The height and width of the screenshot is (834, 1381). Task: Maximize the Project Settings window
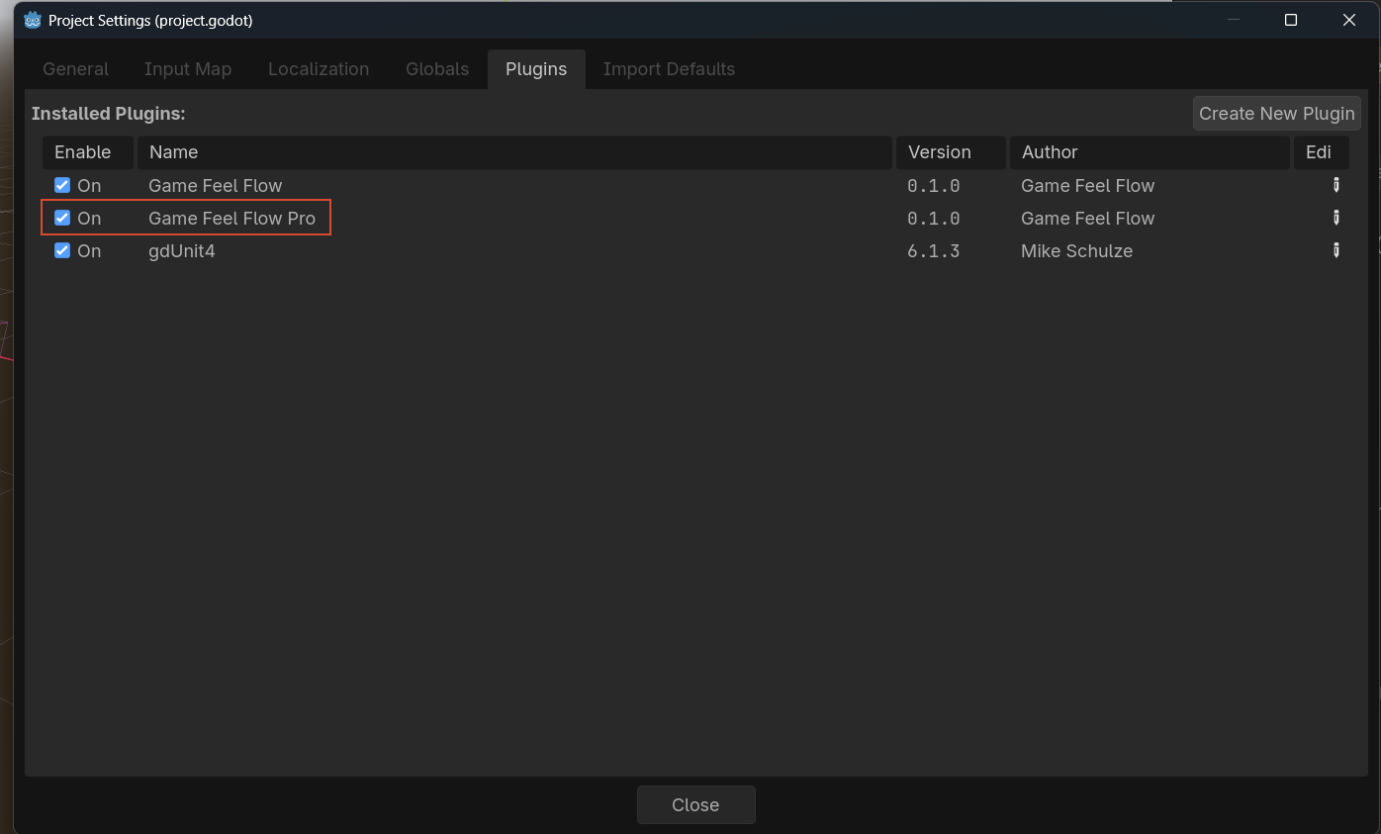(1291, 20)
